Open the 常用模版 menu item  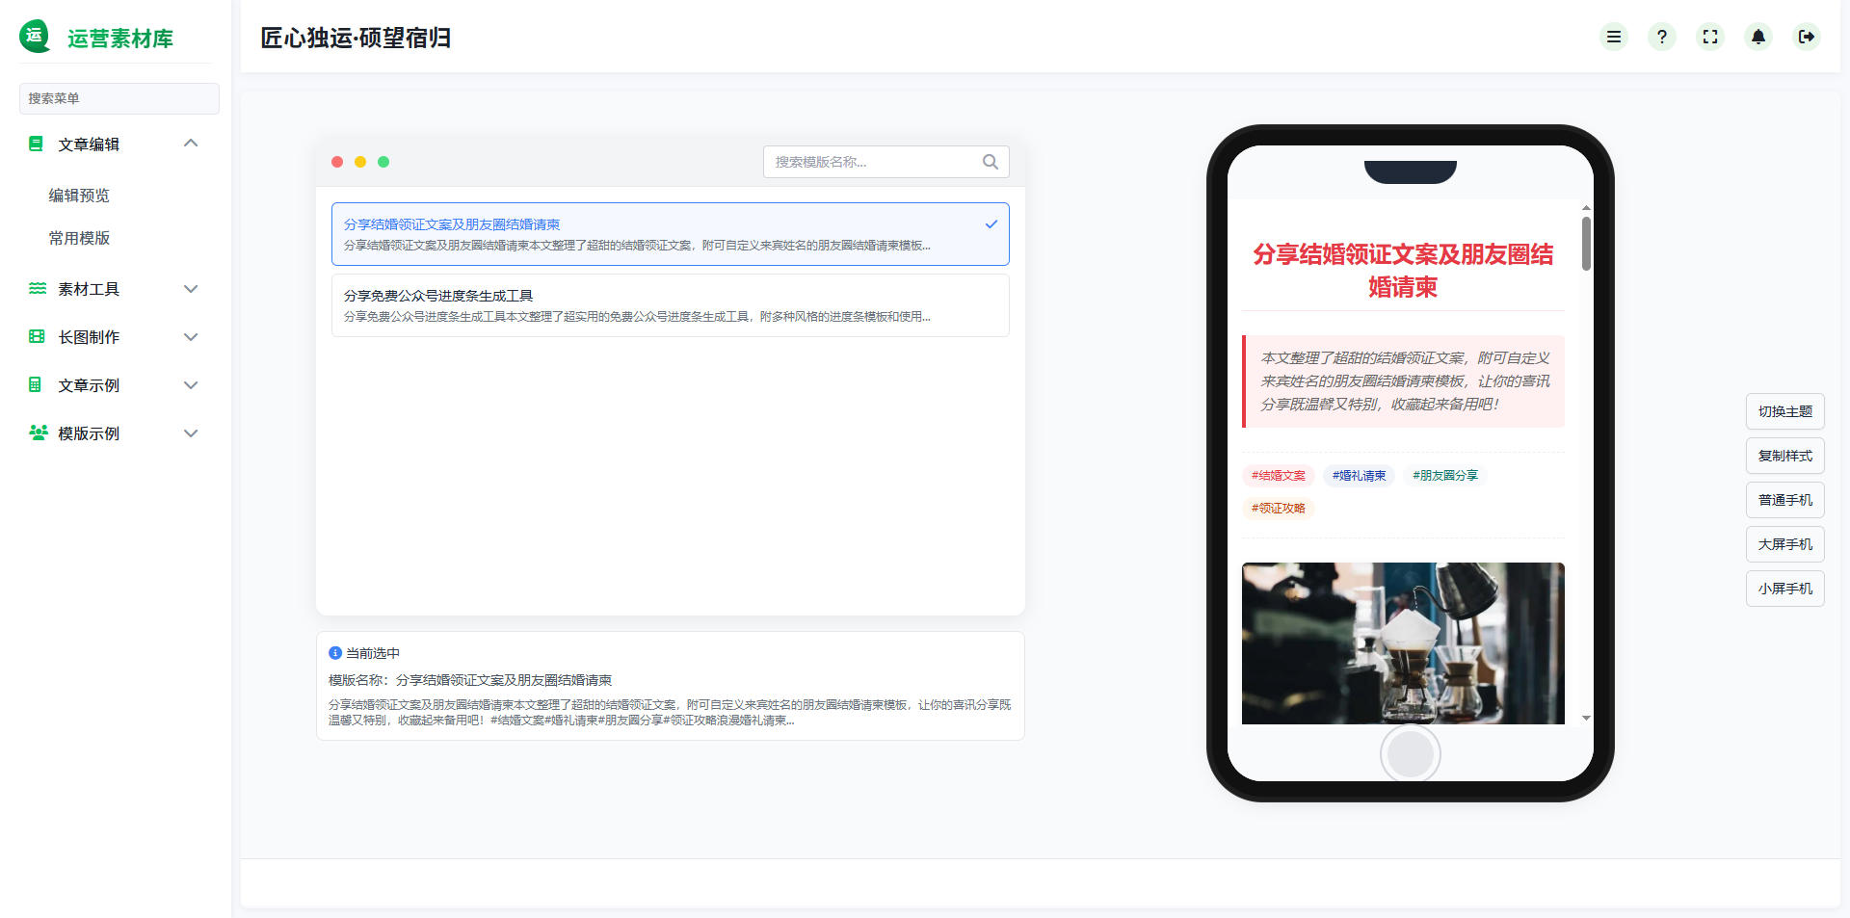coord(79,238)
